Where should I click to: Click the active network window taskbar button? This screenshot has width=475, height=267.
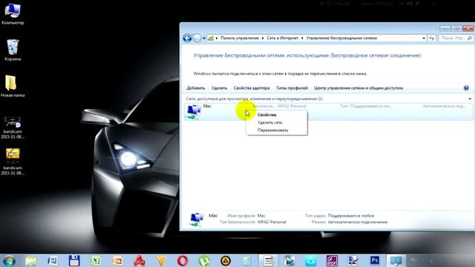[x=396, y=260]
